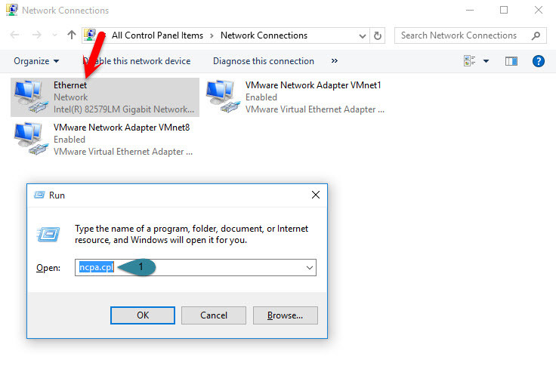The height and width of the screenshot is (366, 556).
Task: Go up one folder level
Action: [x=72, y=35]
